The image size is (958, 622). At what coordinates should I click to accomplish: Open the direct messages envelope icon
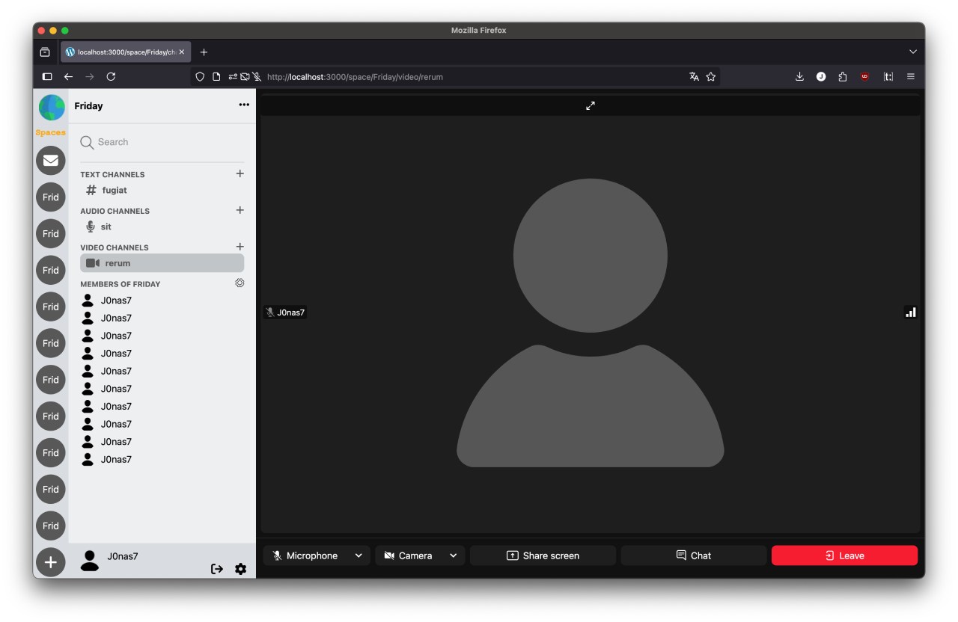[51, 161]
